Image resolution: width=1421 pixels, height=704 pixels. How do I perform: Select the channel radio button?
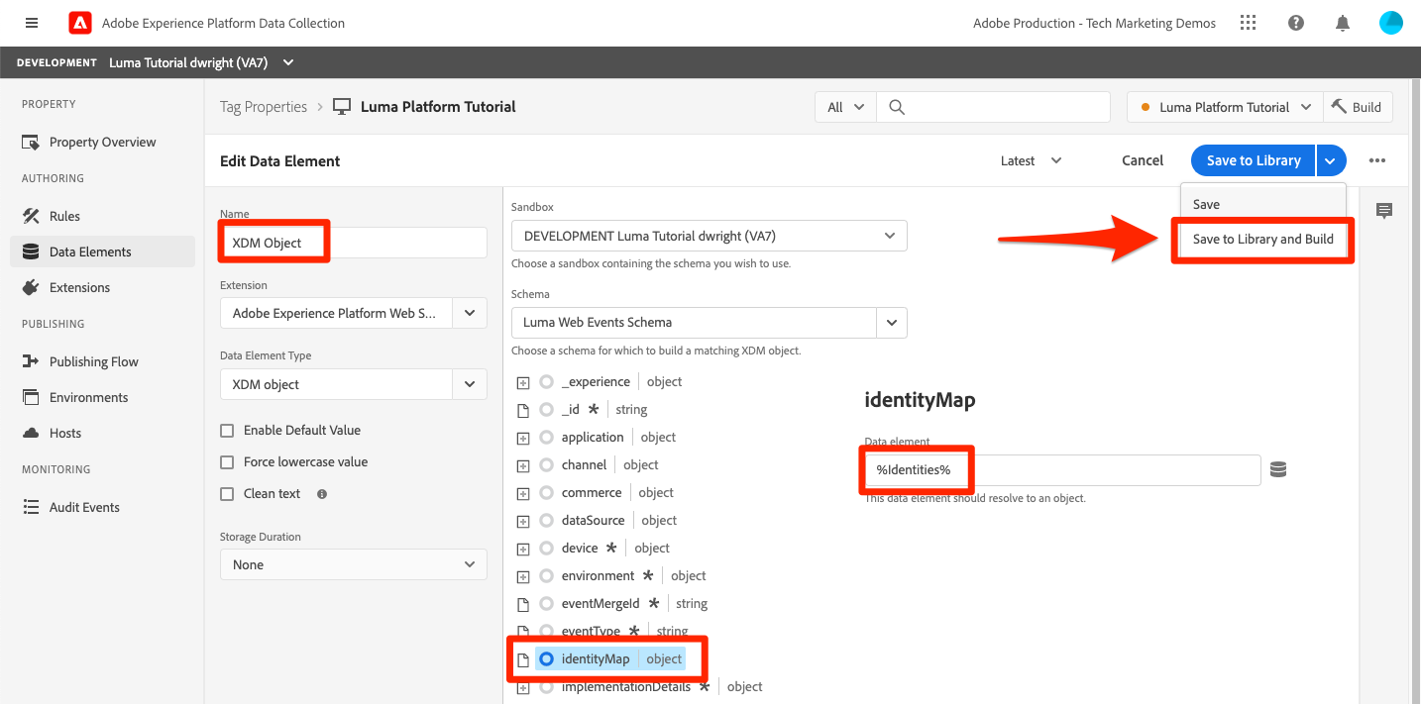click(x=546, y=464)
